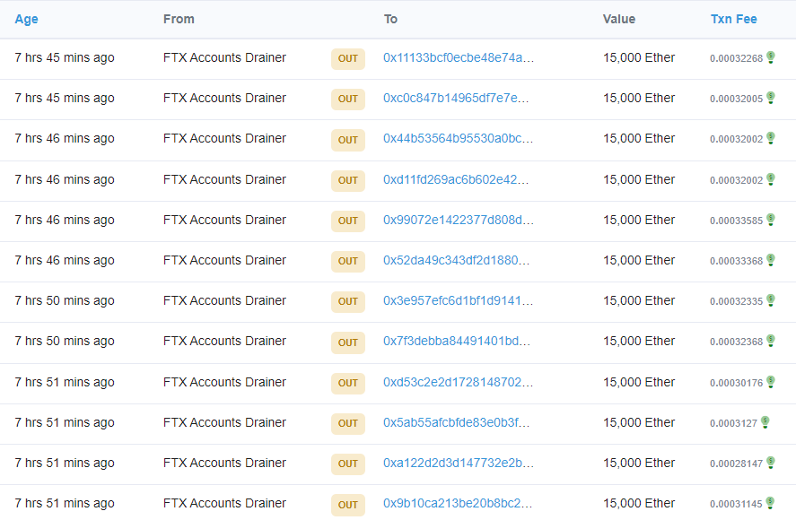The height and width of the screenshot is (520, 796).
Task: Toggle the Age column header format
Action: tap(26, 19)
